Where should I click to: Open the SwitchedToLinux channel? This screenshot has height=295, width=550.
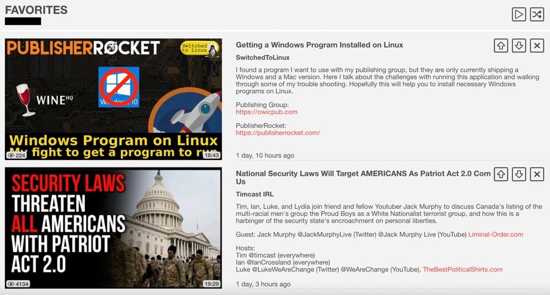click(263, 58)
